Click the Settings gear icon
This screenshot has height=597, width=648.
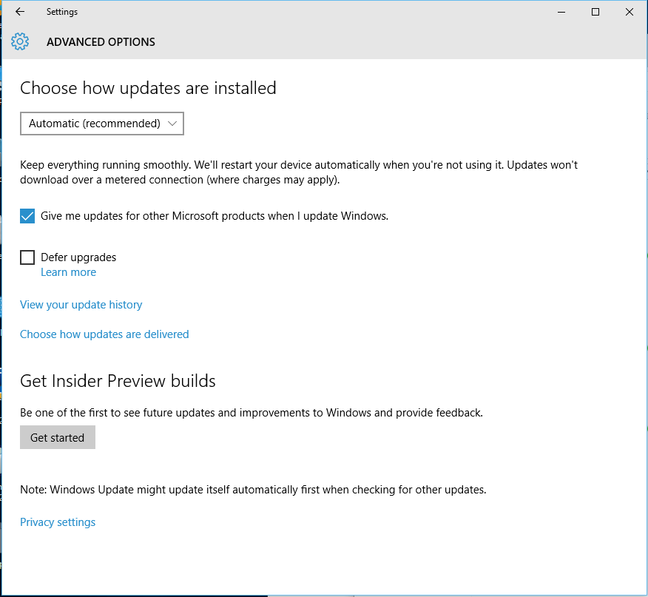(x=20, y=41)
